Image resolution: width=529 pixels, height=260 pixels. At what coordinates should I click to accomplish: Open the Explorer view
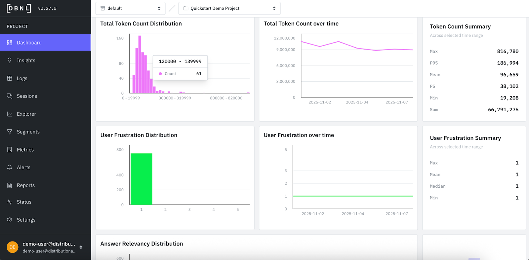pos(45,114)
